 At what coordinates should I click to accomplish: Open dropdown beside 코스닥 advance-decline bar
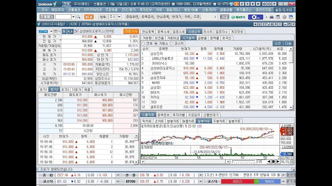(283, 181)
